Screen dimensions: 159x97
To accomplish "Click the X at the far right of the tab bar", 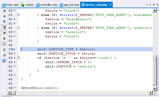I will [157, 5].
